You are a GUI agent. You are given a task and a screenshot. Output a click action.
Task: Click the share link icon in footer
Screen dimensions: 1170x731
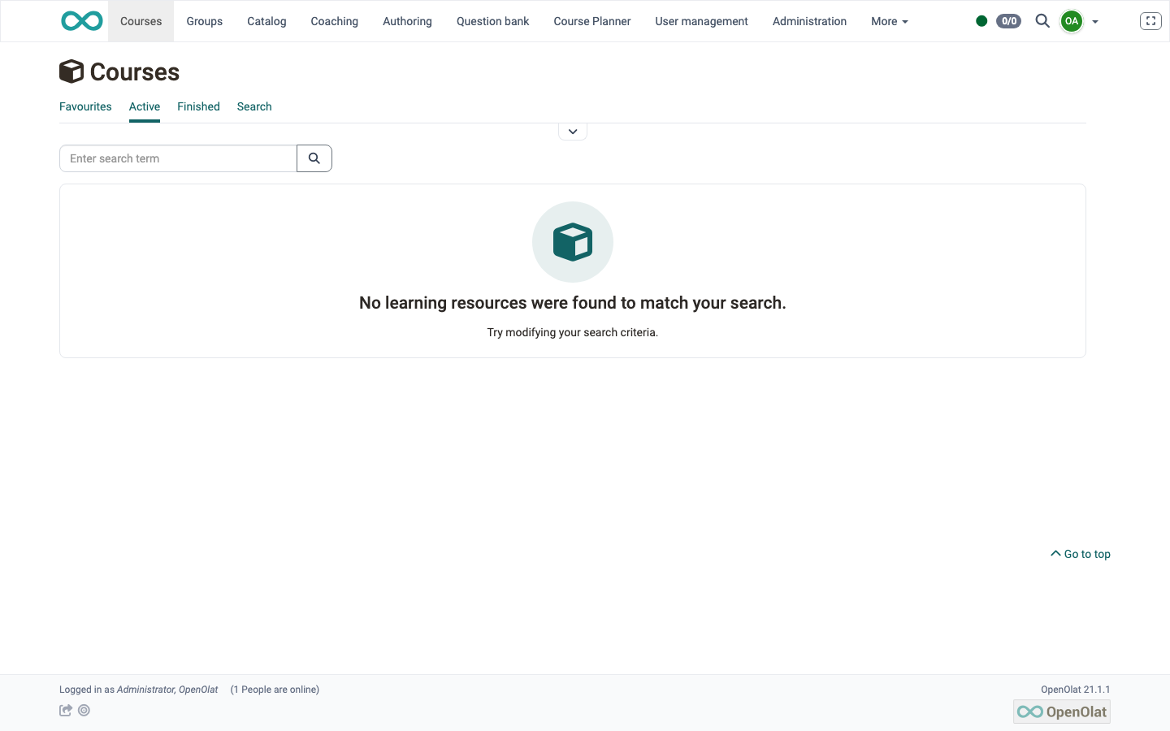tap(66, 710)
